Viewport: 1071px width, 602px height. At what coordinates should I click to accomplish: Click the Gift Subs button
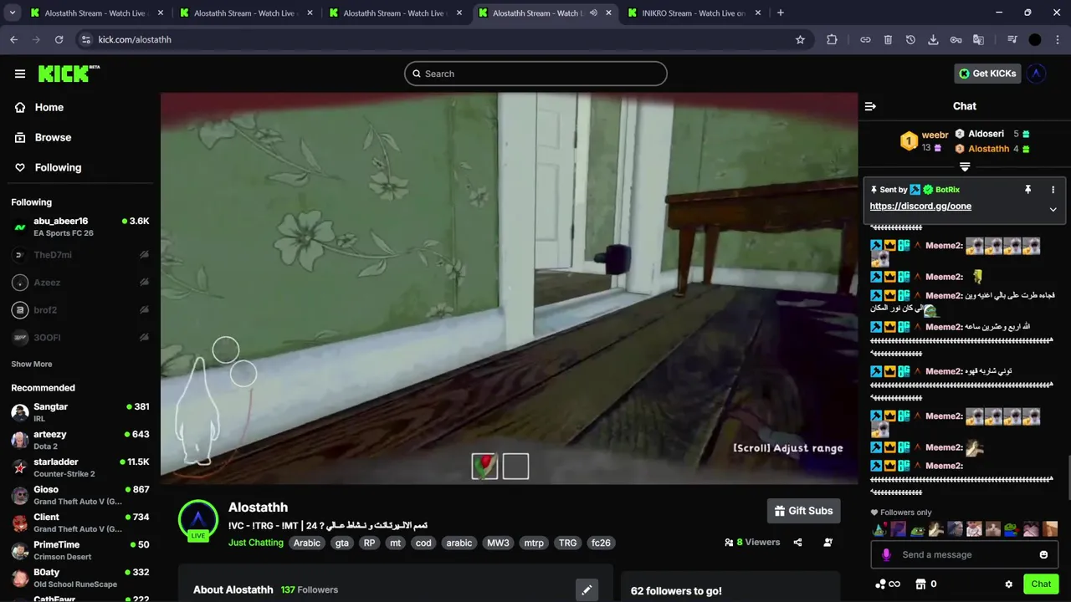point(803,511)
